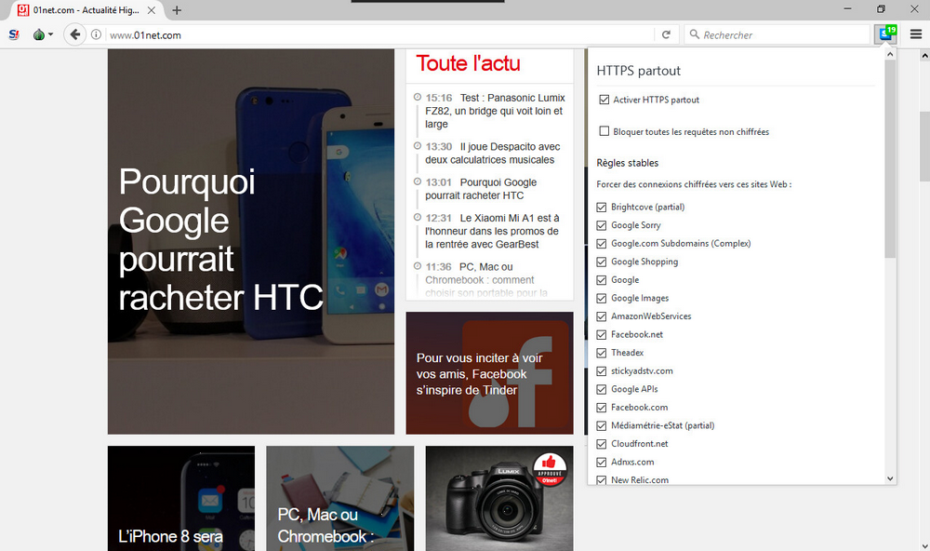Open the Despacito calculatrices musicales article

[x=492, y=154]
